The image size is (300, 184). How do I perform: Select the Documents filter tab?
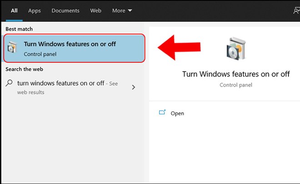[x=65, y=10]
